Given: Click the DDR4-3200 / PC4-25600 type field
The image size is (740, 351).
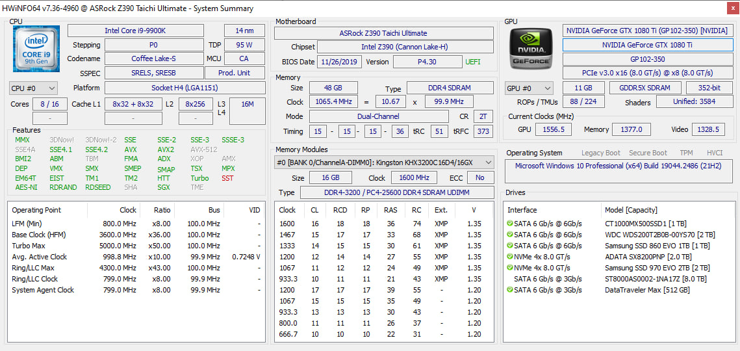Looking at the screenshot, I should coord(397,192).
